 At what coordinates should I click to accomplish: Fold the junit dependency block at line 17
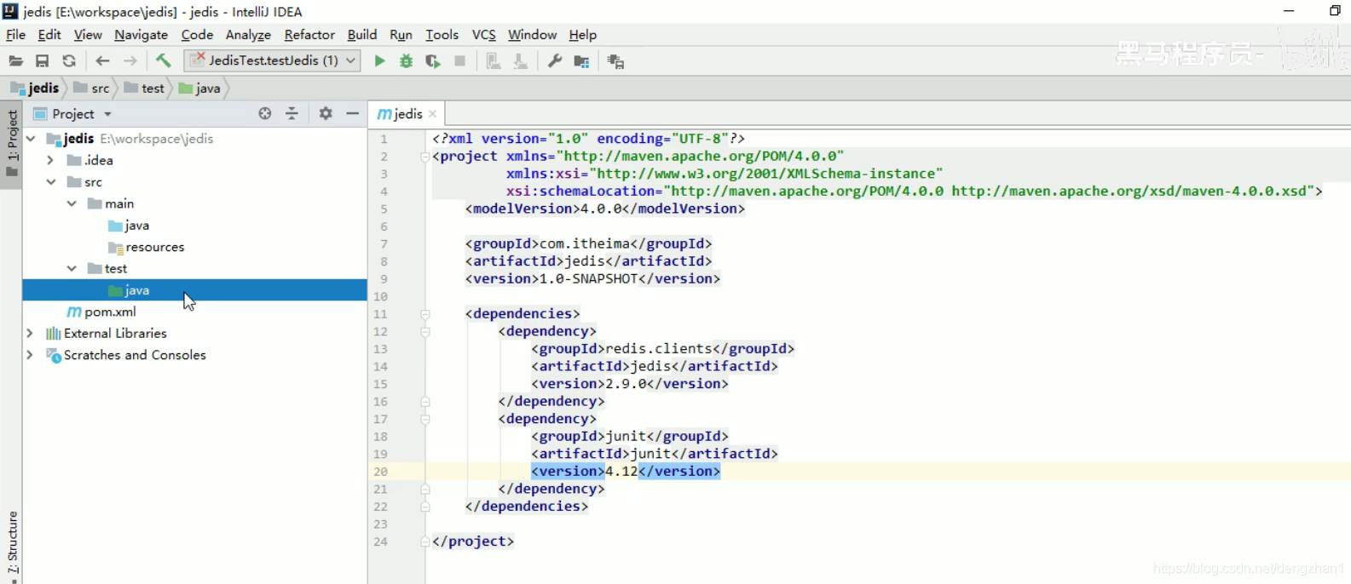(425, 419)
